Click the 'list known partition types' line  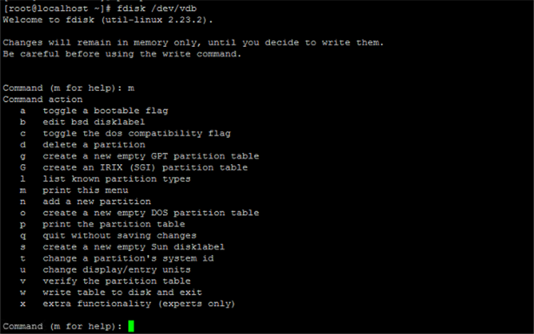116,179
